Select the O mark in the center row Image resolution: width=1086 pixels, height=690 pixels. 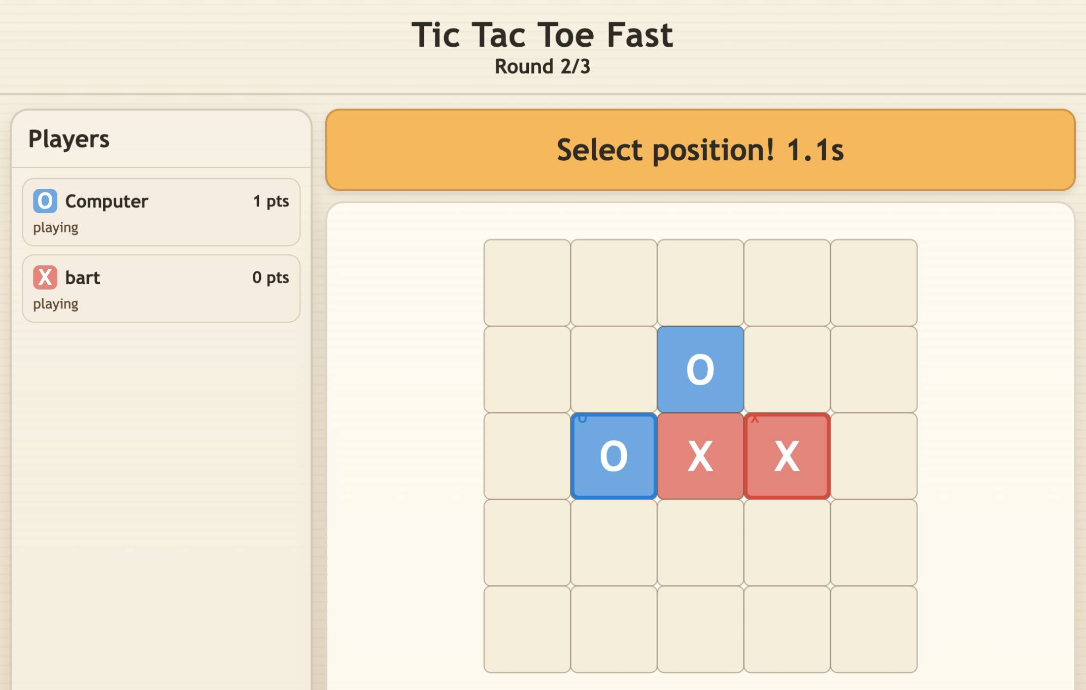(614, 454)
